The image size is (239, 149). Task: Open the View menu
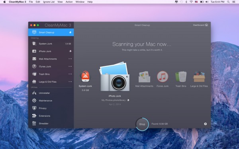60,2
